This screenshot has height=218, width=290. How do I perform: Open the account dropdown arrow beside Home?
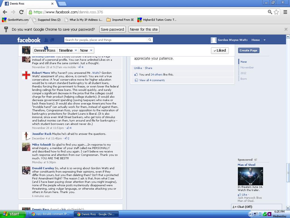click(x=265, y=40)
